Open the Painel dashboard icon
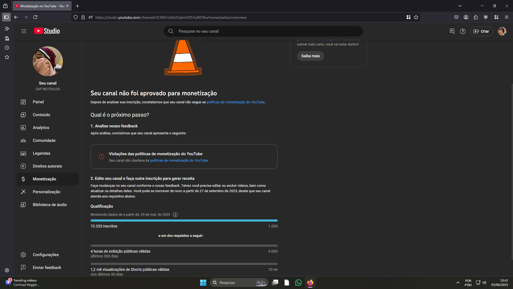 pos(23,102)
